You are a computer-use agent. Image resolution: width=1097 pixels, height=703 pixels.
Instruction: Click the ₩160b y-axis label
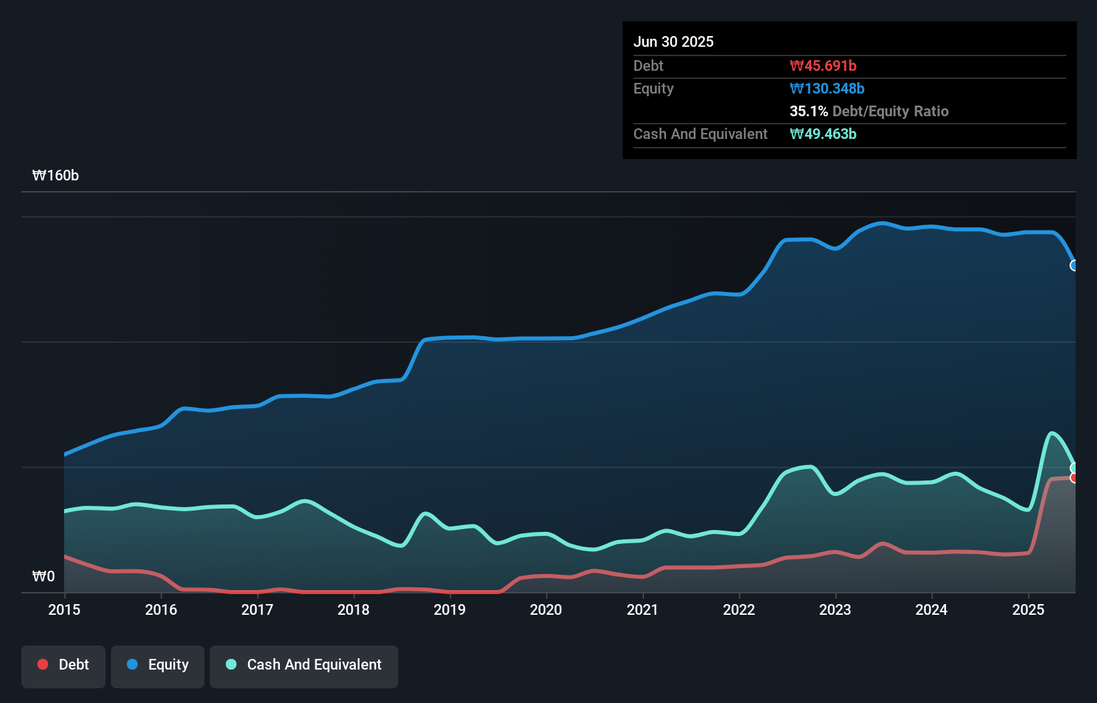click(55, 175)
